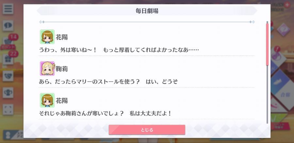The width and height of the screenshot is (294, 143).
Task: Open the trophy ranking icon
Action: click(x=8, y=93)
